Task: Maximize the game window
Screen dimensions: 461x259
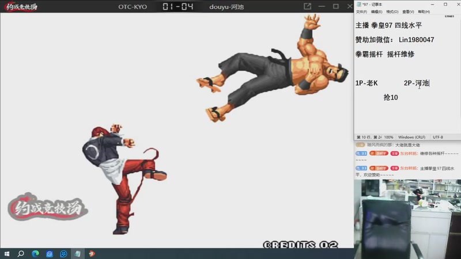Action: click(336, 6)
